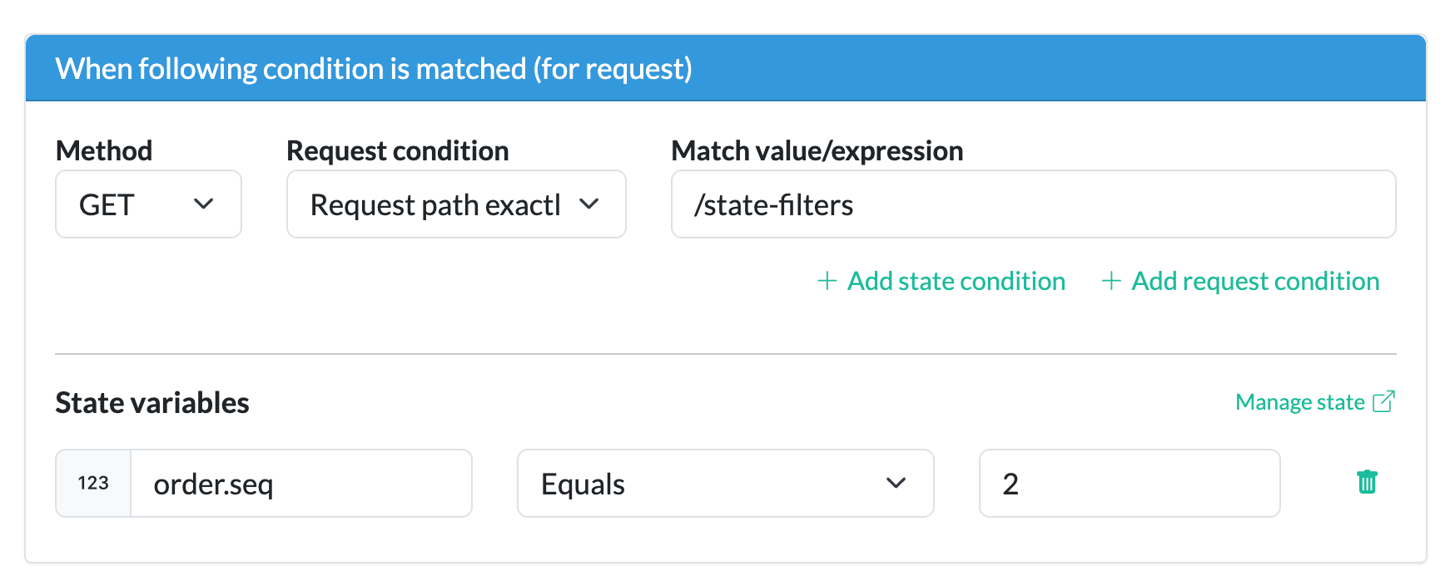Open the GET method dropdown
This screenshot has width=1440, height=585.
click(x=148, y=204)
